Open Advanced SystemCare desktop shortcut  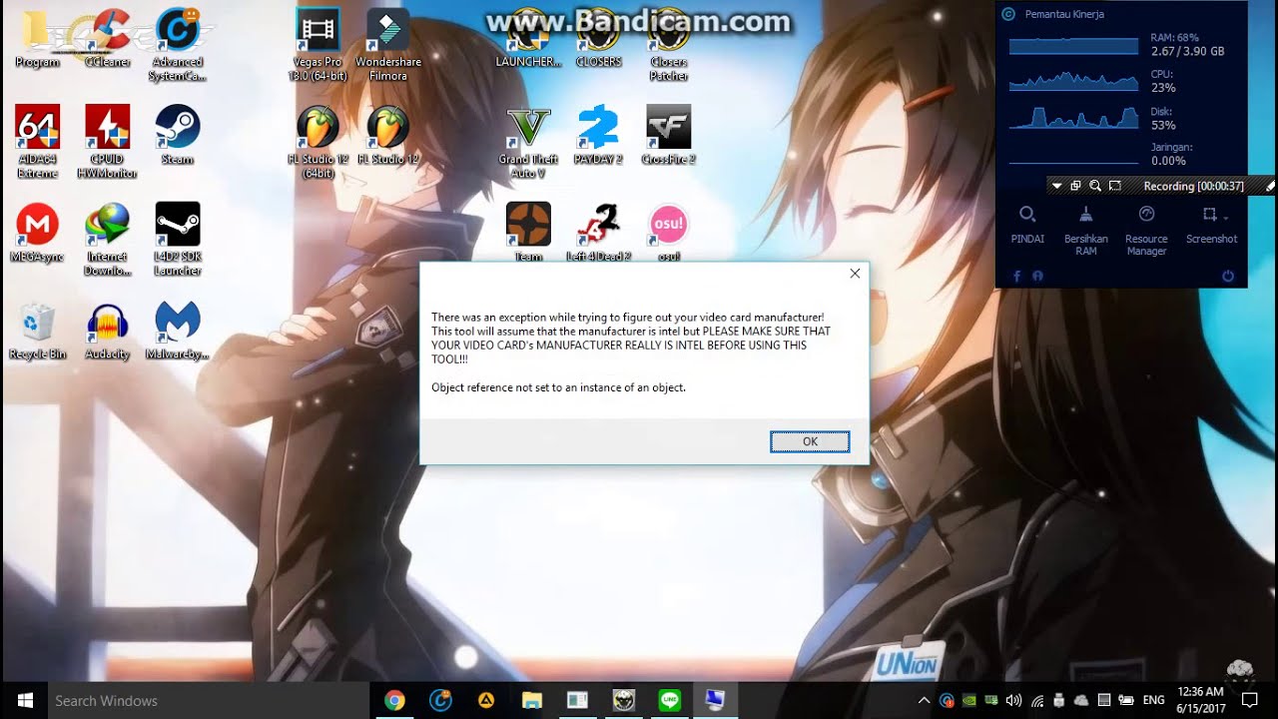(x=178, y=45)
